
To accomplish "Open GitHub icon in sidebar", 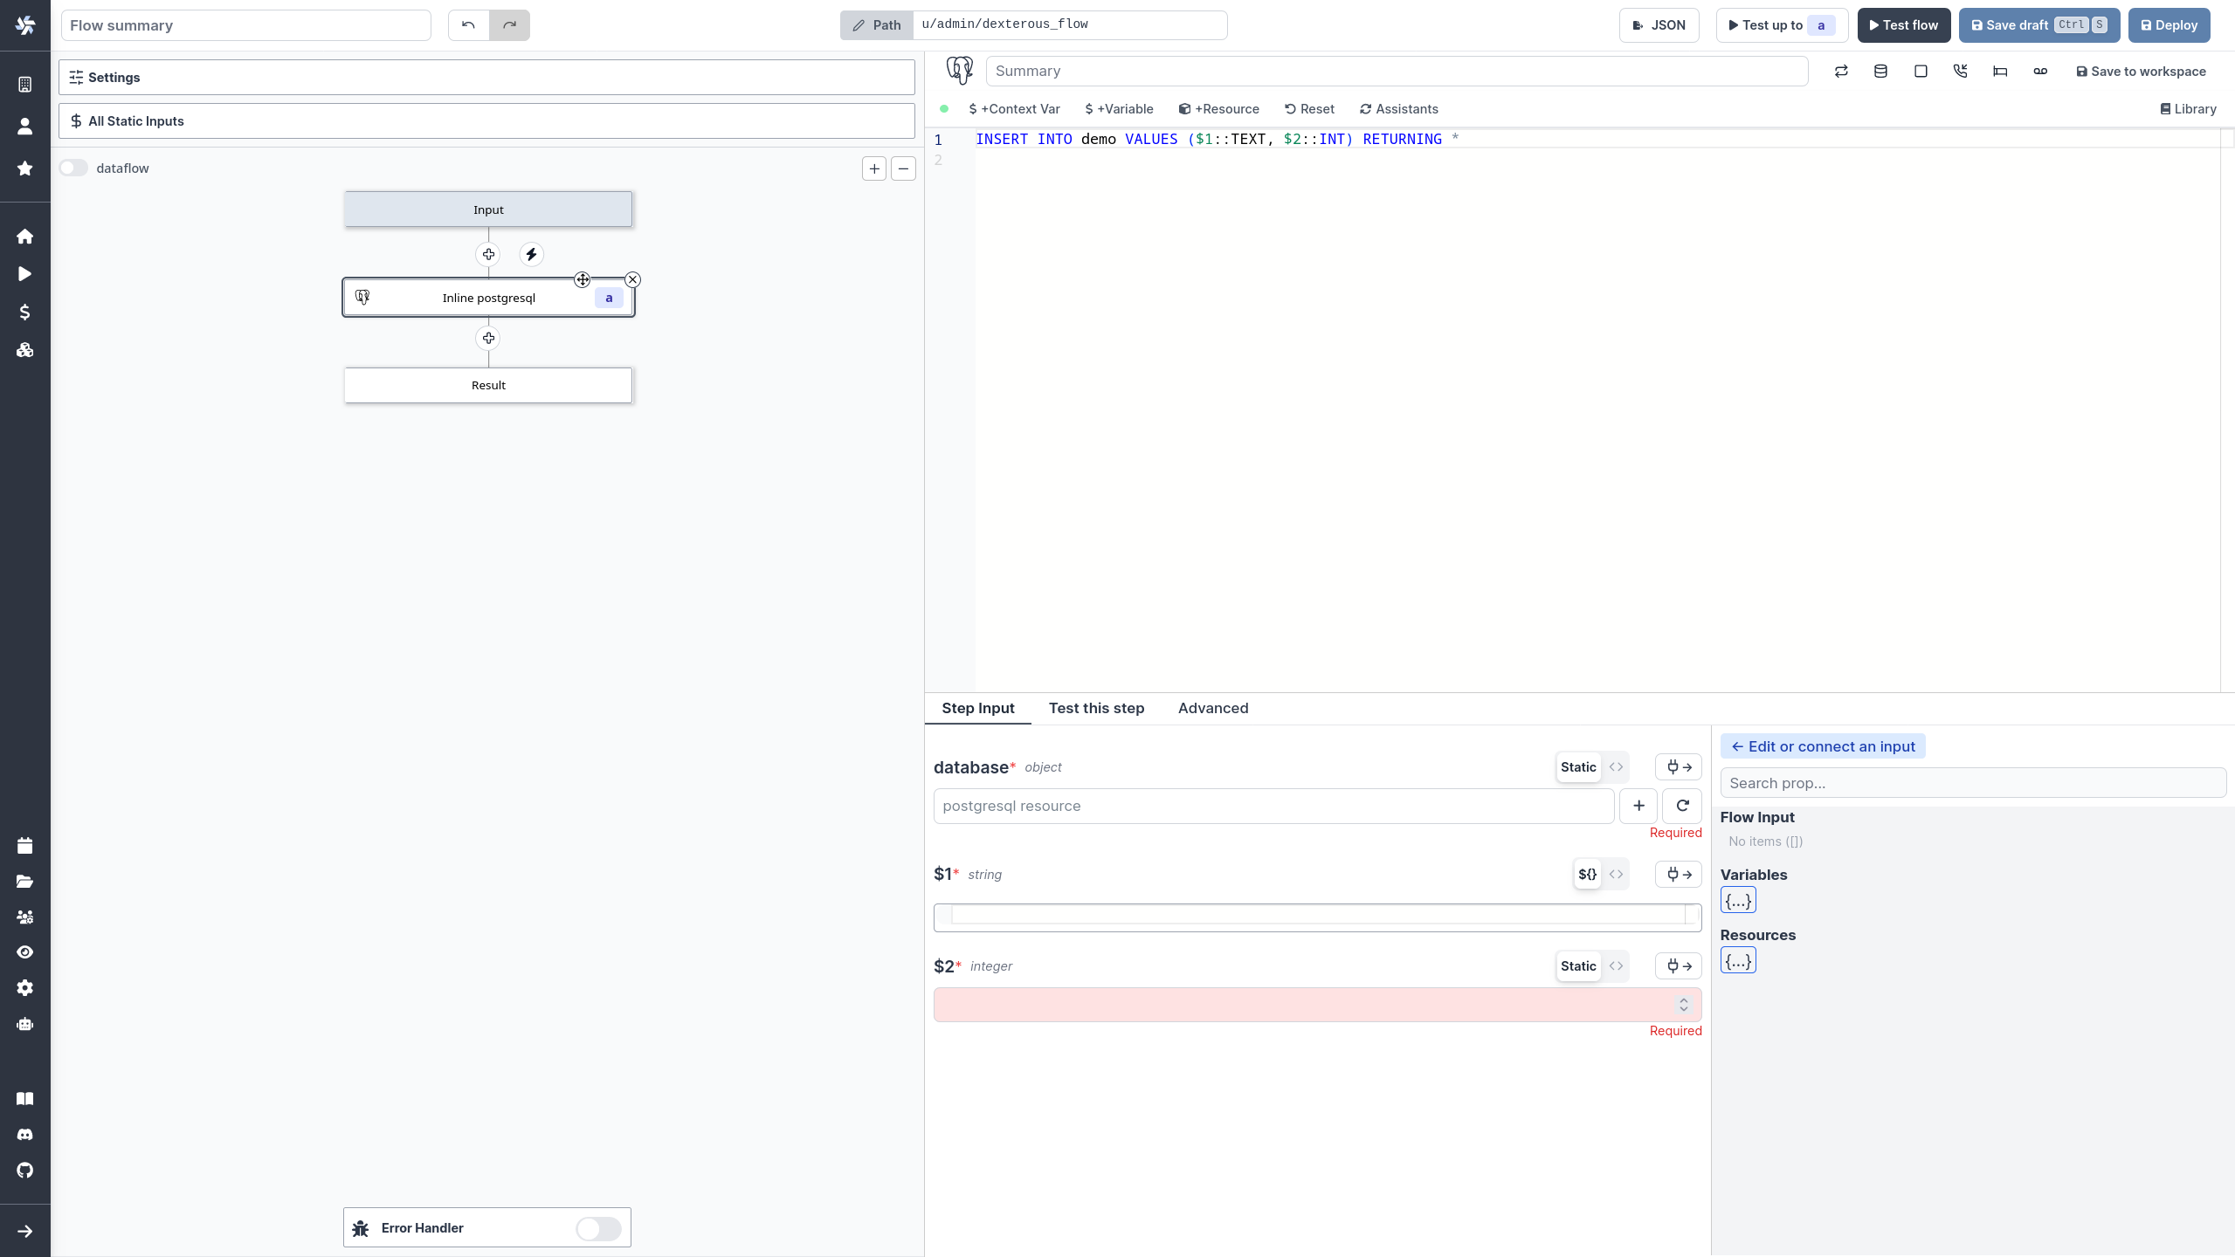I will (x=25, y=1171).
